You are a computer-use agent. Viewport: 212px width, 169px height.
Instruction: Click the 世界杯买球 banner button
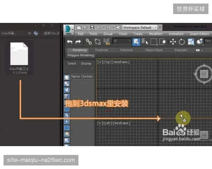[x=191, y=9]
